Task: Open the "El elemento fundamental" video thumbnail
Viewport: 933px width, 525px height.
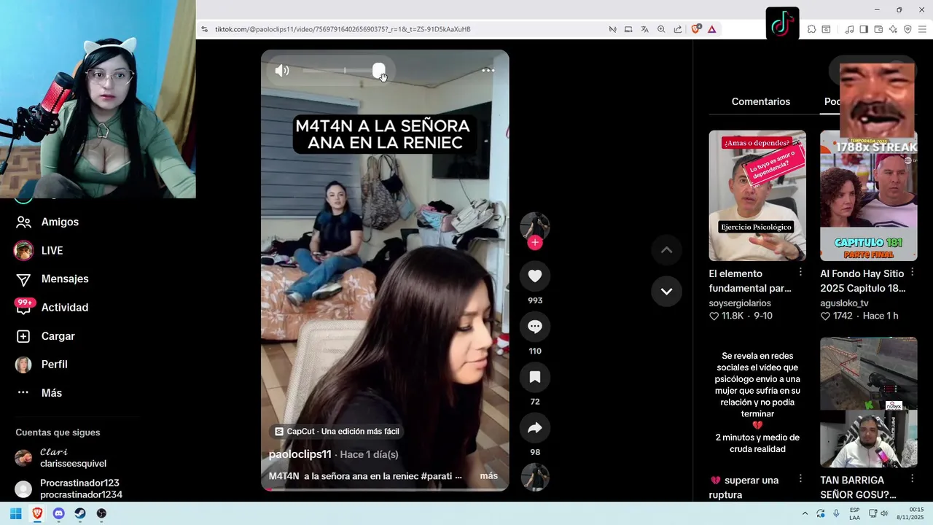Action: click(x=757, y=195)
